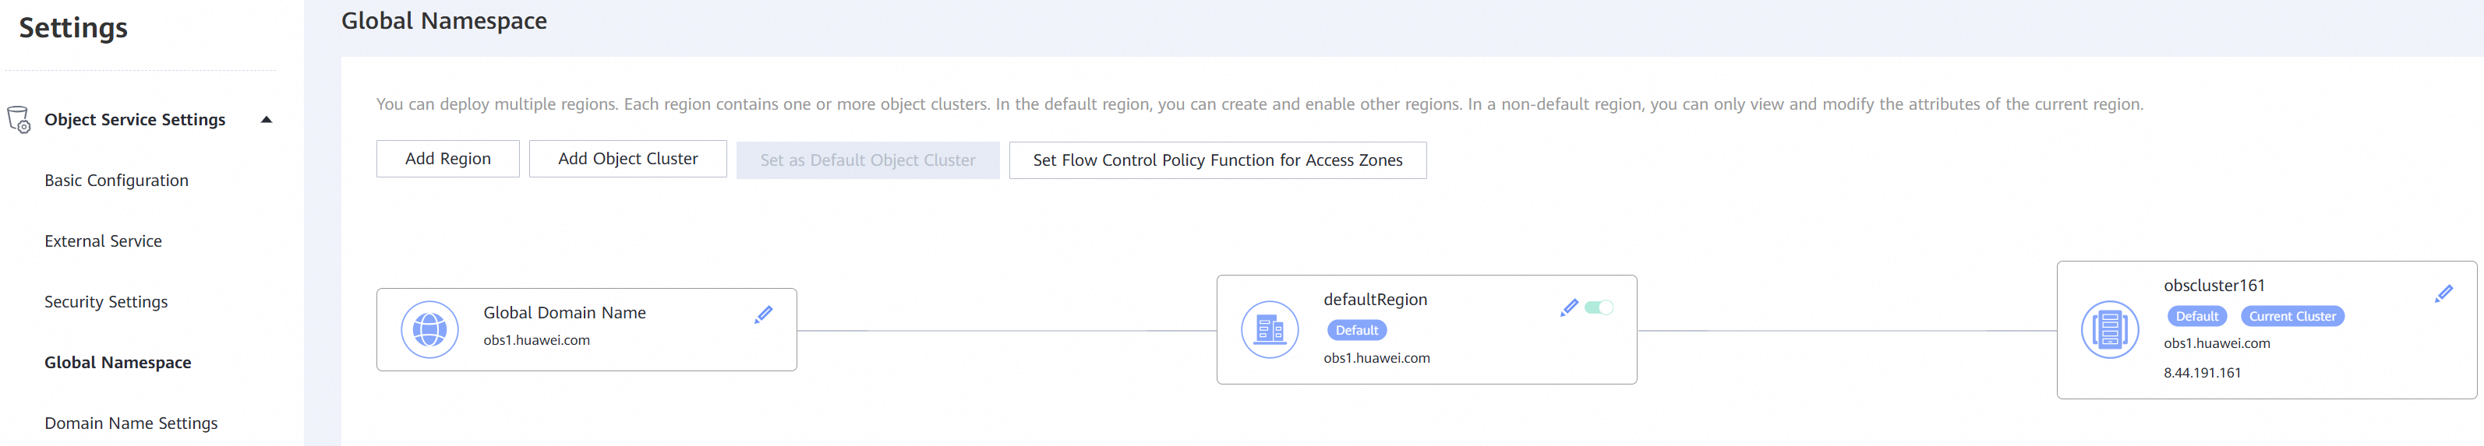Select Global Namespace in the sidebar
The width and height of the screenshot is (2484, 446).
(x=118, y=362)
